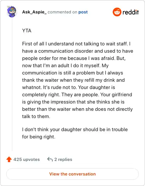Click the sentence 'It's rude not to.'

(60, 87)
